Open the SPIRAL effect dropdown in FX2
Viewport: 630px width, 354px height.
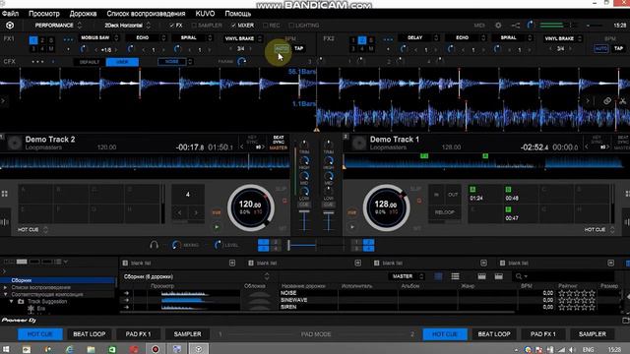coord(512,37)
